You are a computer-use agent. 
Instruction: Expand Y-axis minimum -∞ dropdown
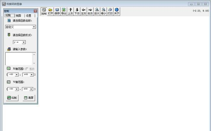(x=17, y=89)
